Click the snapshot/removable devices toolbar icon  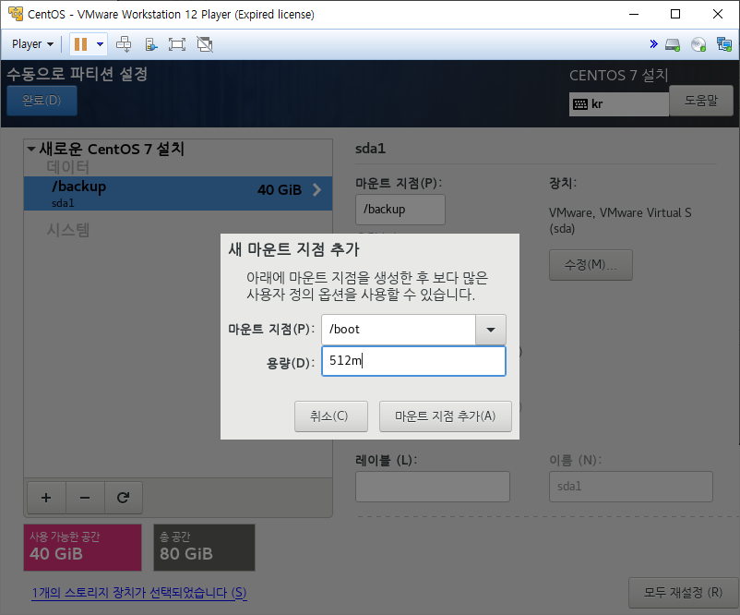pyautogui.click(x=150, y=44)
